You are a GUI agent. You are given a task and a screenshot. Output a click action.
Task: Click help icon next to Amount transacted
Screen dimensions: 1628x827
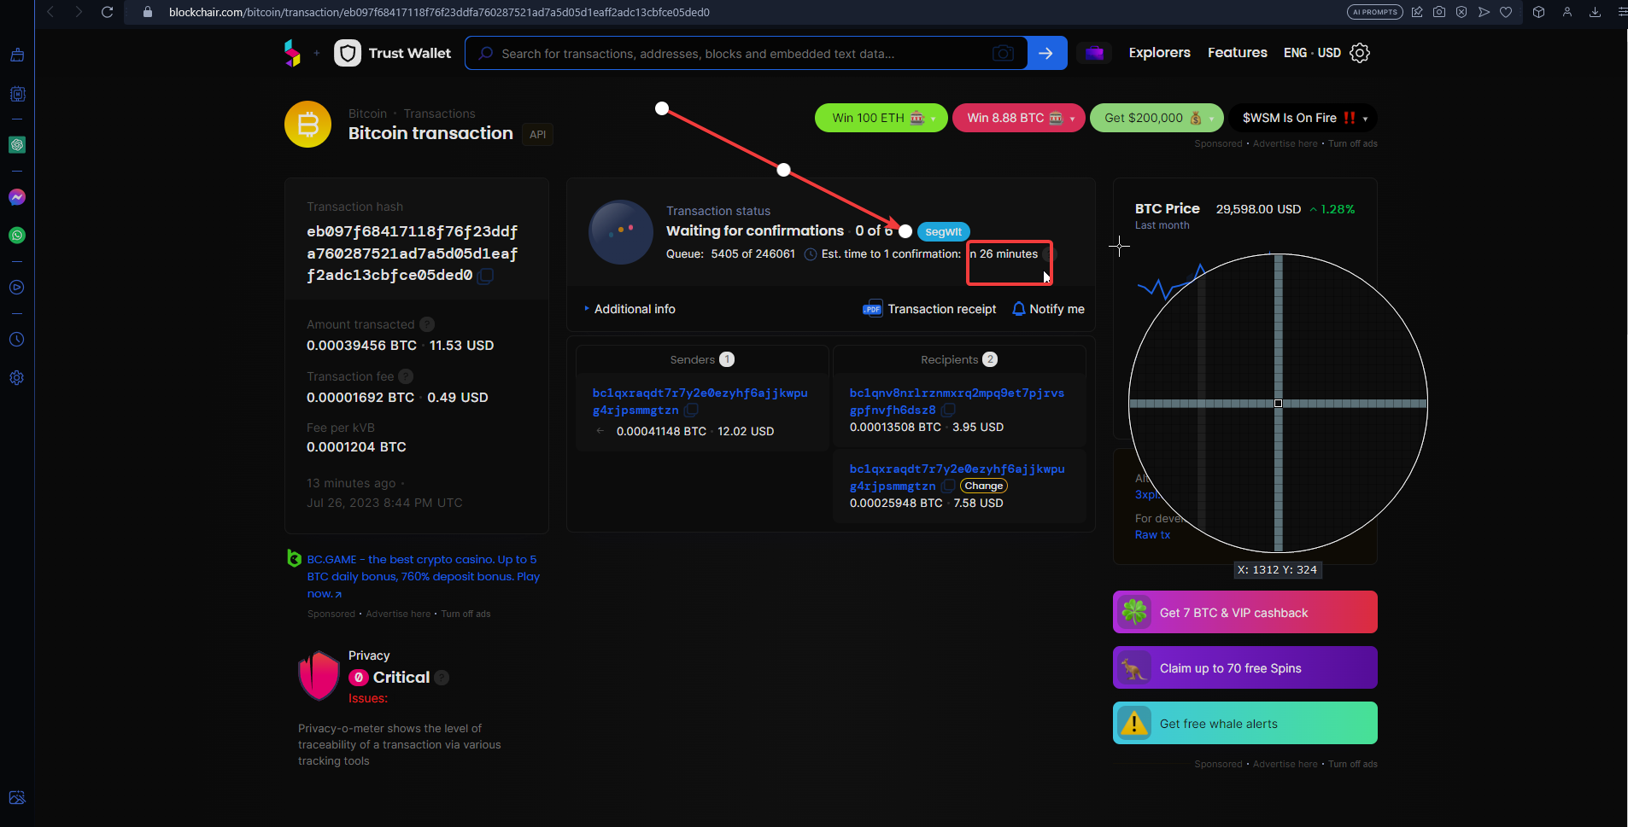click(x=427, y=324)
